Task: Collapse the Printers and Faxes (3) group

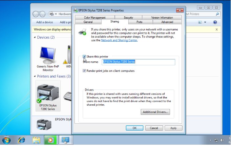Action: click(x=35, y=76)
